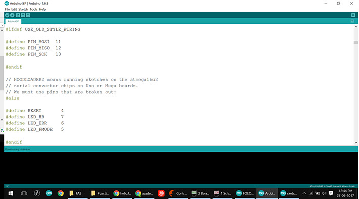
Task: Open the Tools menu
Action: click(x=33, y=9)
